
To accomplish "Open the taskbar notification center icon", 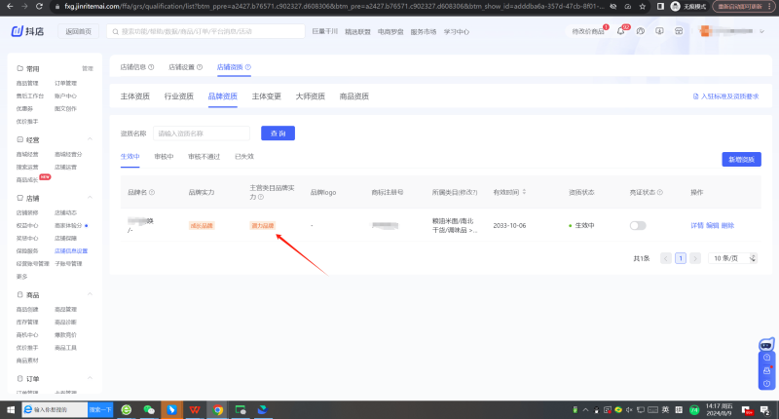I will (765, 409).
